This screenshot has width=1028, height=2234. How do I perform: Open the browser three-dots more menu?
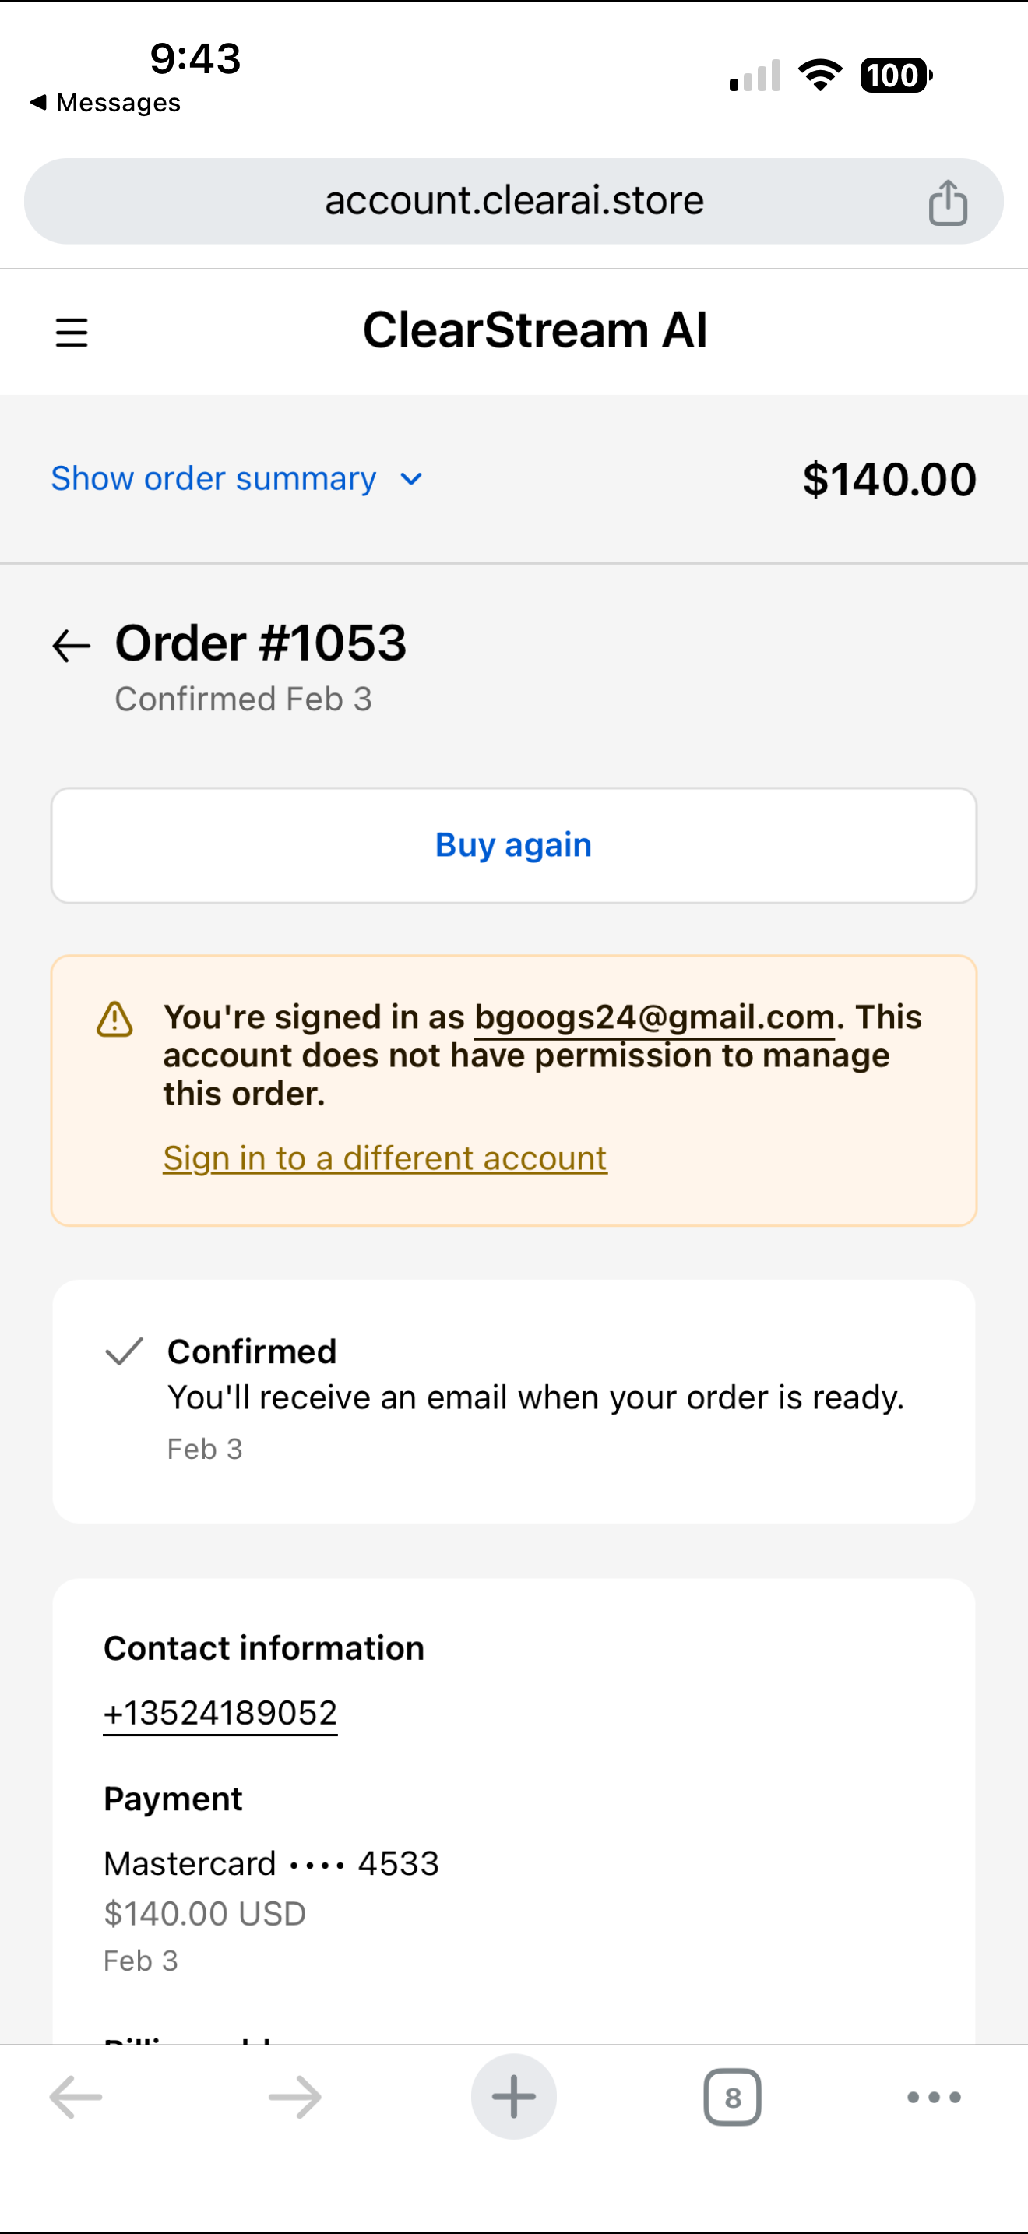point(934,2097)
